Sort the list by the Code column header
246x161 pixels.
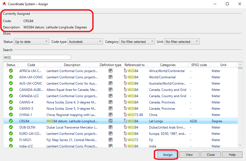[x=31, y=65]
